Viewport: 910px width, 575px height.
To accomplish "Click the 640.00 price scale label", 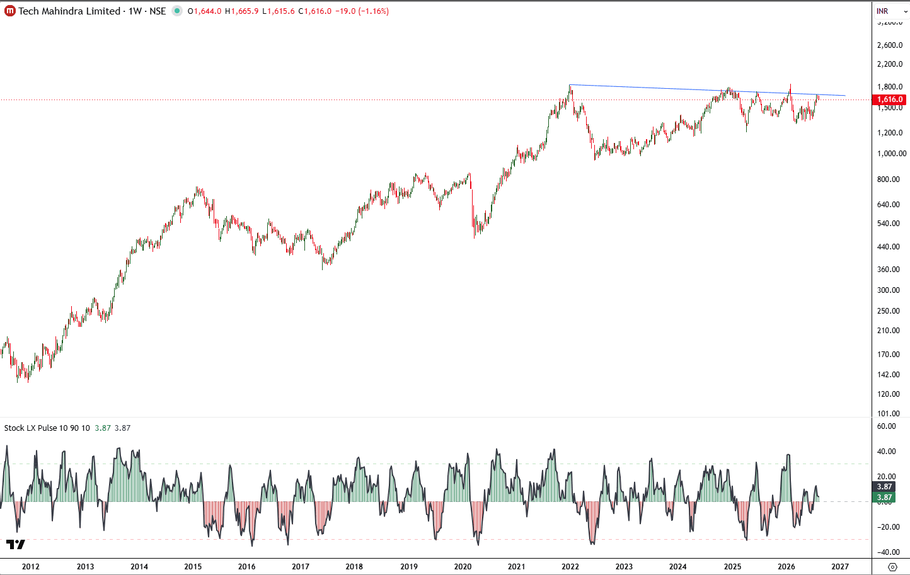I will [x=889, y=205].
